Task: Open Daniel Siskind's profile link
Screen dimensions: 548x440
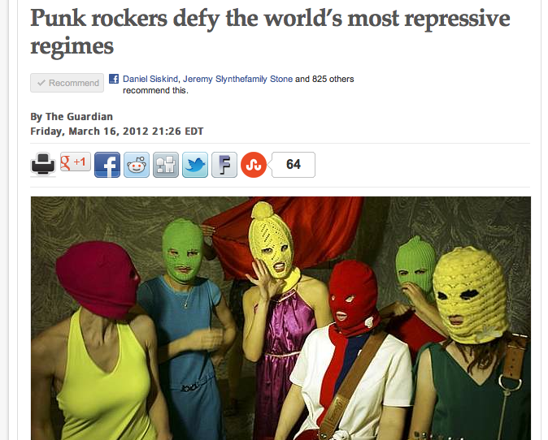Action: coord(150,80)
